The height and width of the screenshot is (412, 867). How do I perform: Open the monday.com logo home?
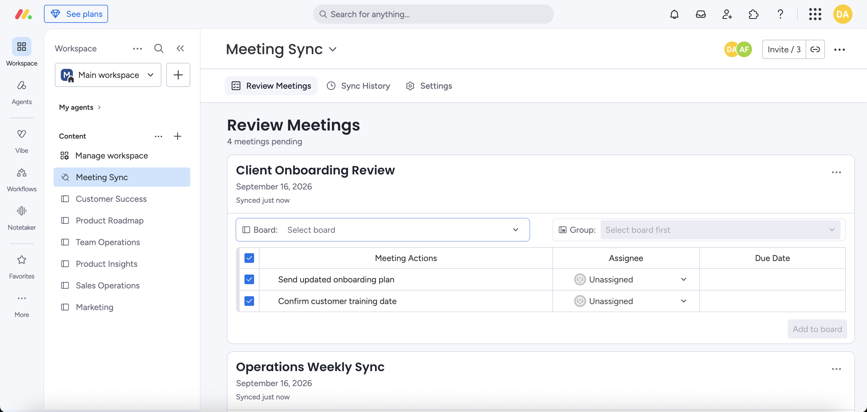(23, 14)
